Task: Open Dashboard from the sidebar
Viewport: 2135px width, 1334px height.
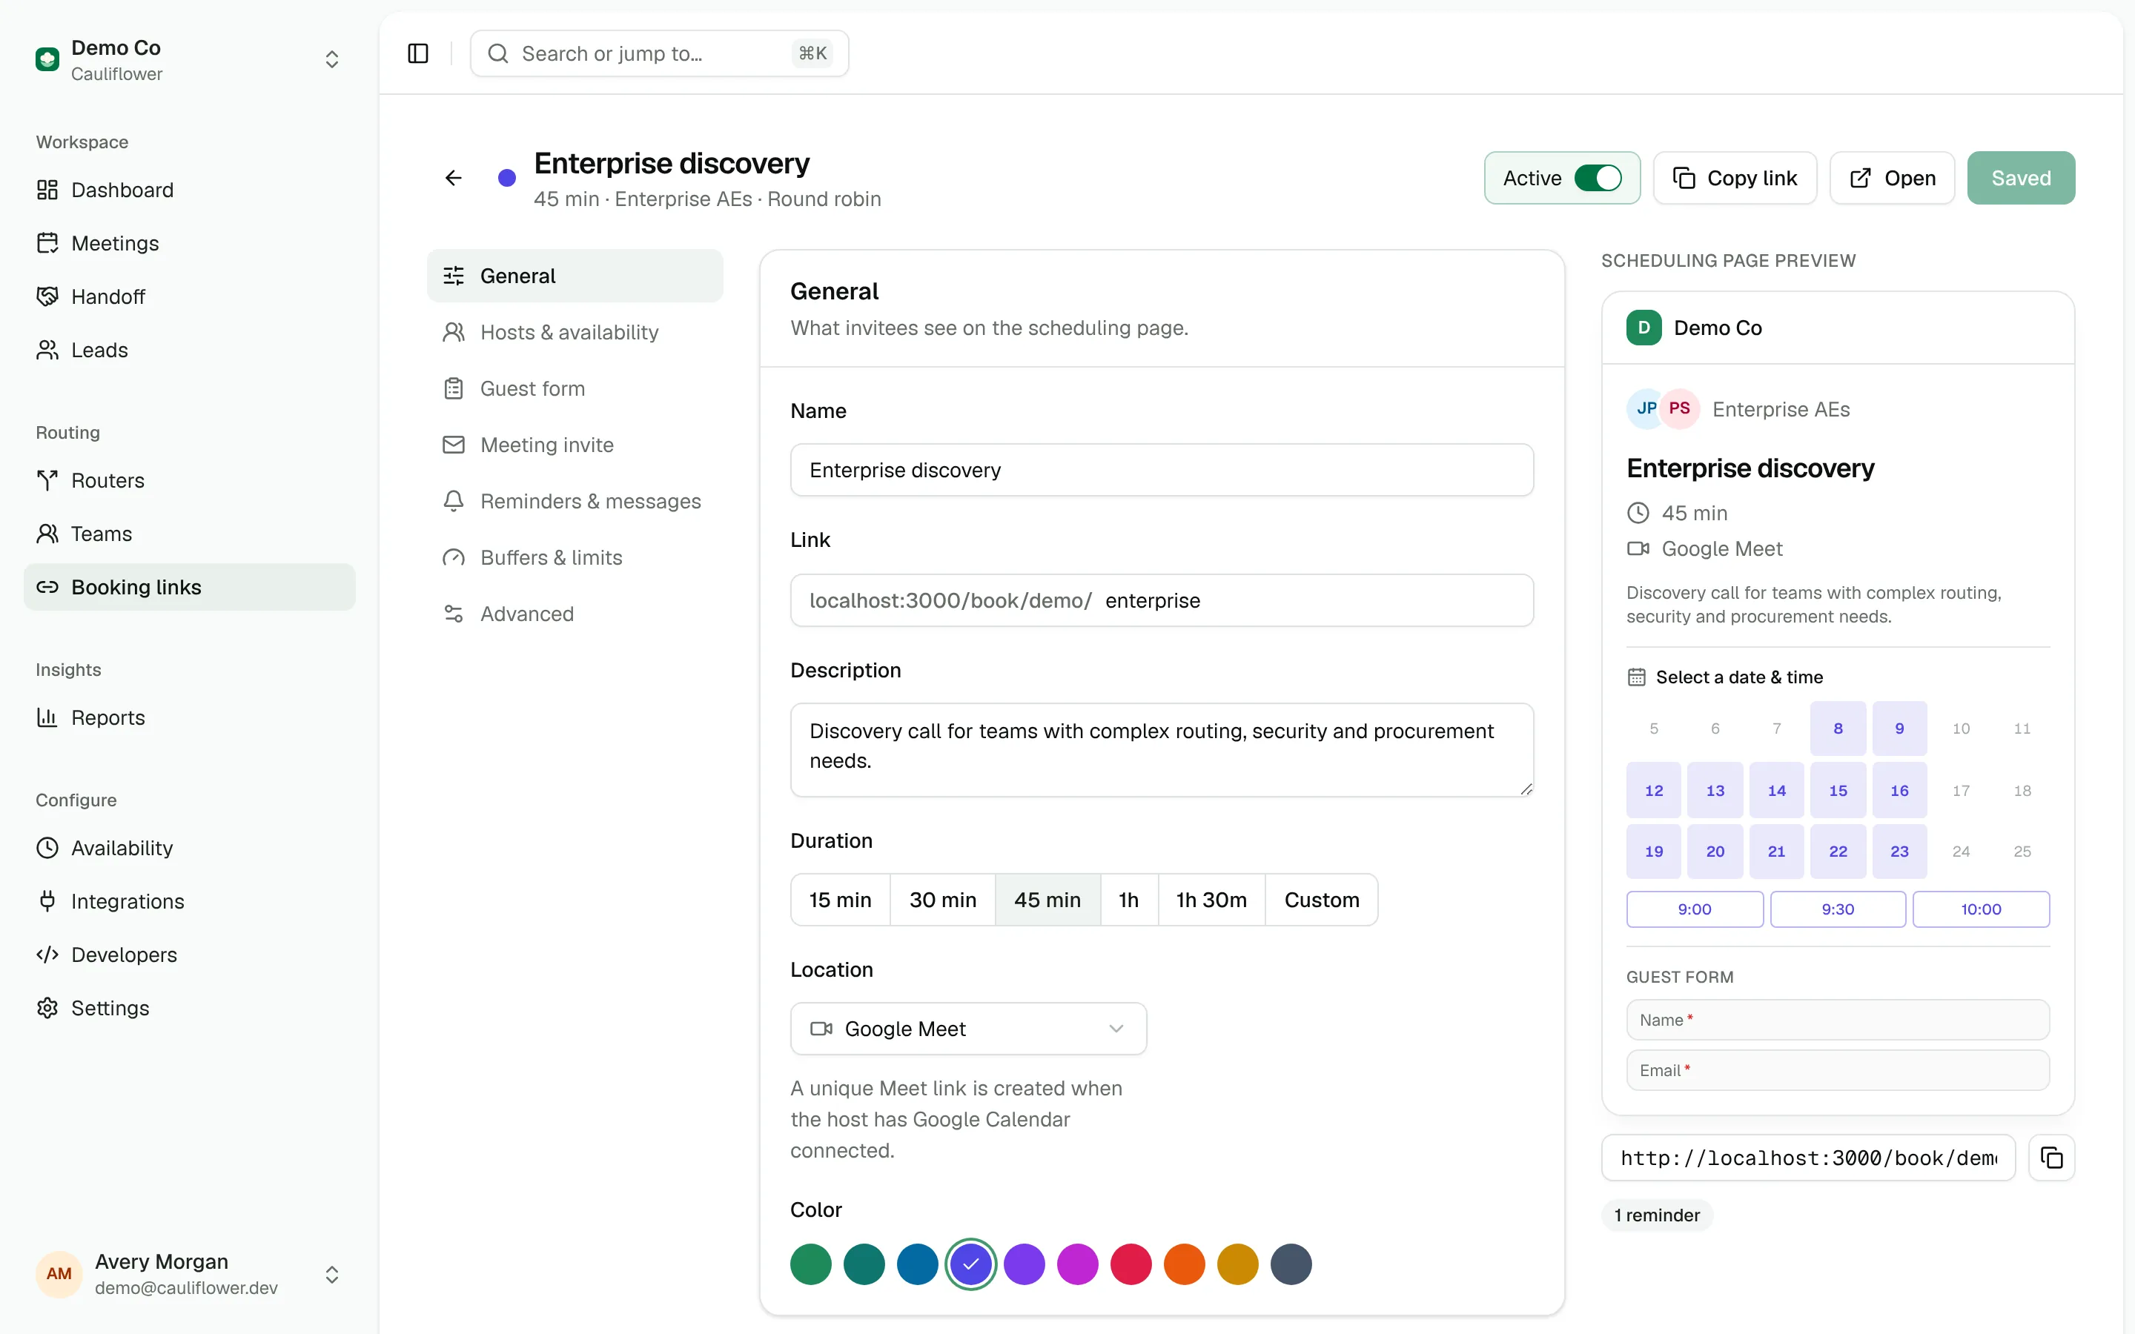Action: (x=190, y=190)
